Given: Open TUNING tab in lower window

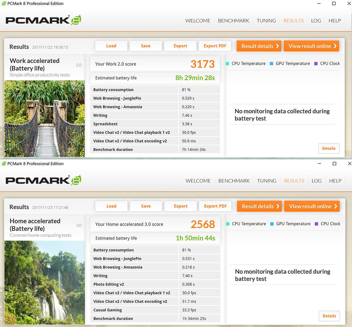Looking at the screenshot, I should coord(267,181).
